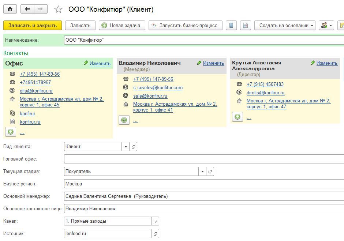Add new contact info to Офис card
Screen dimensions: 344x241
coord(11,132)
